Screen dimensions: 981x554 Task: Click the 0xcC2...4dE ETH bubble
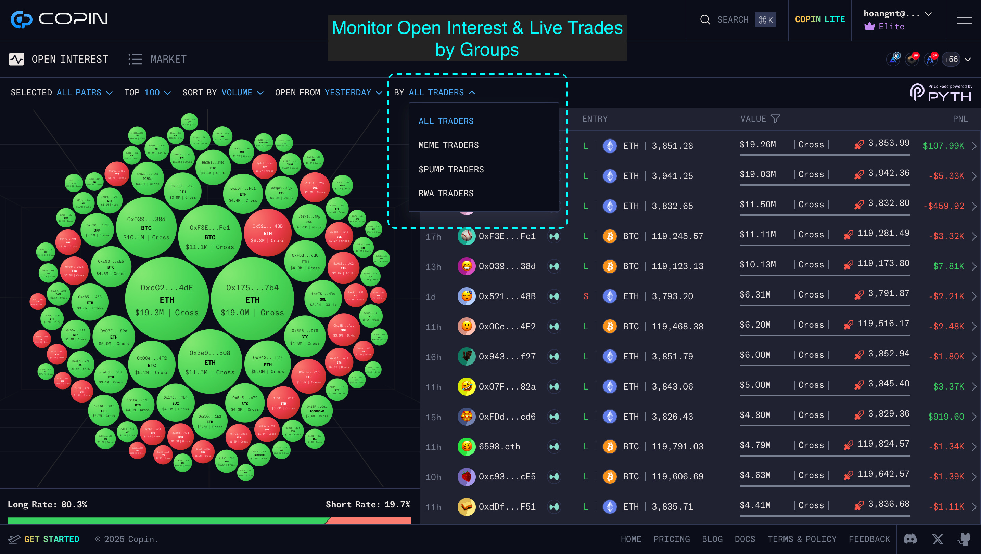(x=167, y=300)
